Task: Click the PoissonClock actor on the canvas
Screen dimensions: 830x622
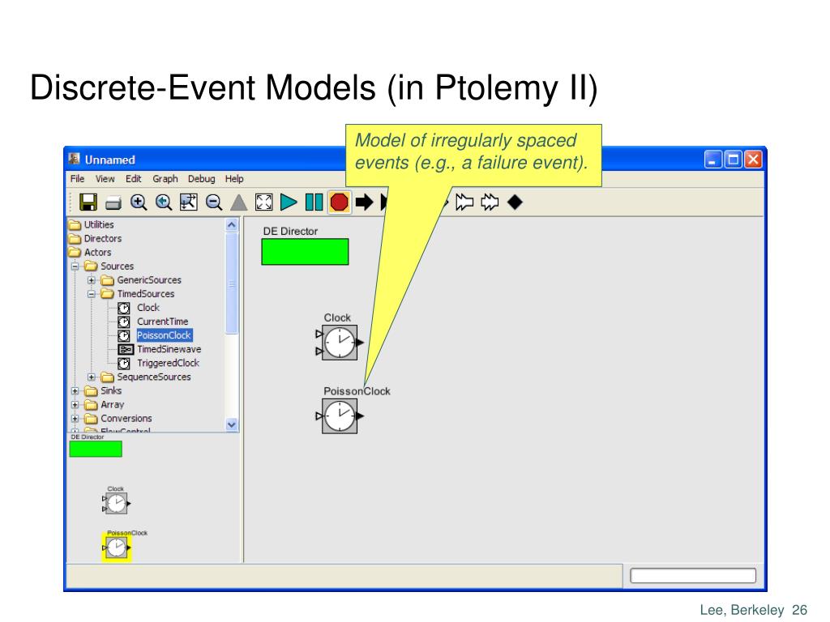Action: click(x=340, y=416)
